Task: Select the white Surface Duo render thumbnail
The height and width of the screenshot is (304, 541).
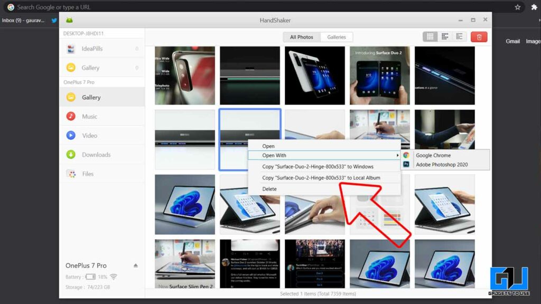Action: click(x=315, y=75)
